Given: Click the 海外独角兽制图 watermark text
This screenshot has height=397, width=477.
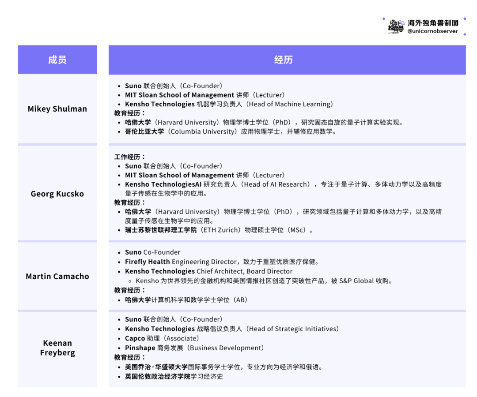Looking at the screenshot, I should point(433,23).
